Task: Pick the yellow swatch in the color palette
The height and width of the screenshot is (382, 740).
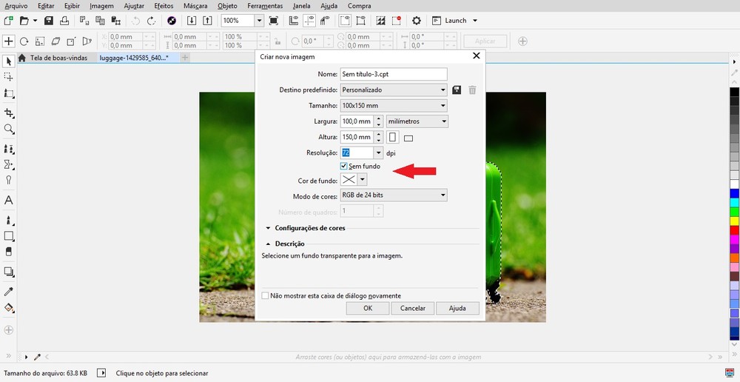Action: click(x=734, y=221)
